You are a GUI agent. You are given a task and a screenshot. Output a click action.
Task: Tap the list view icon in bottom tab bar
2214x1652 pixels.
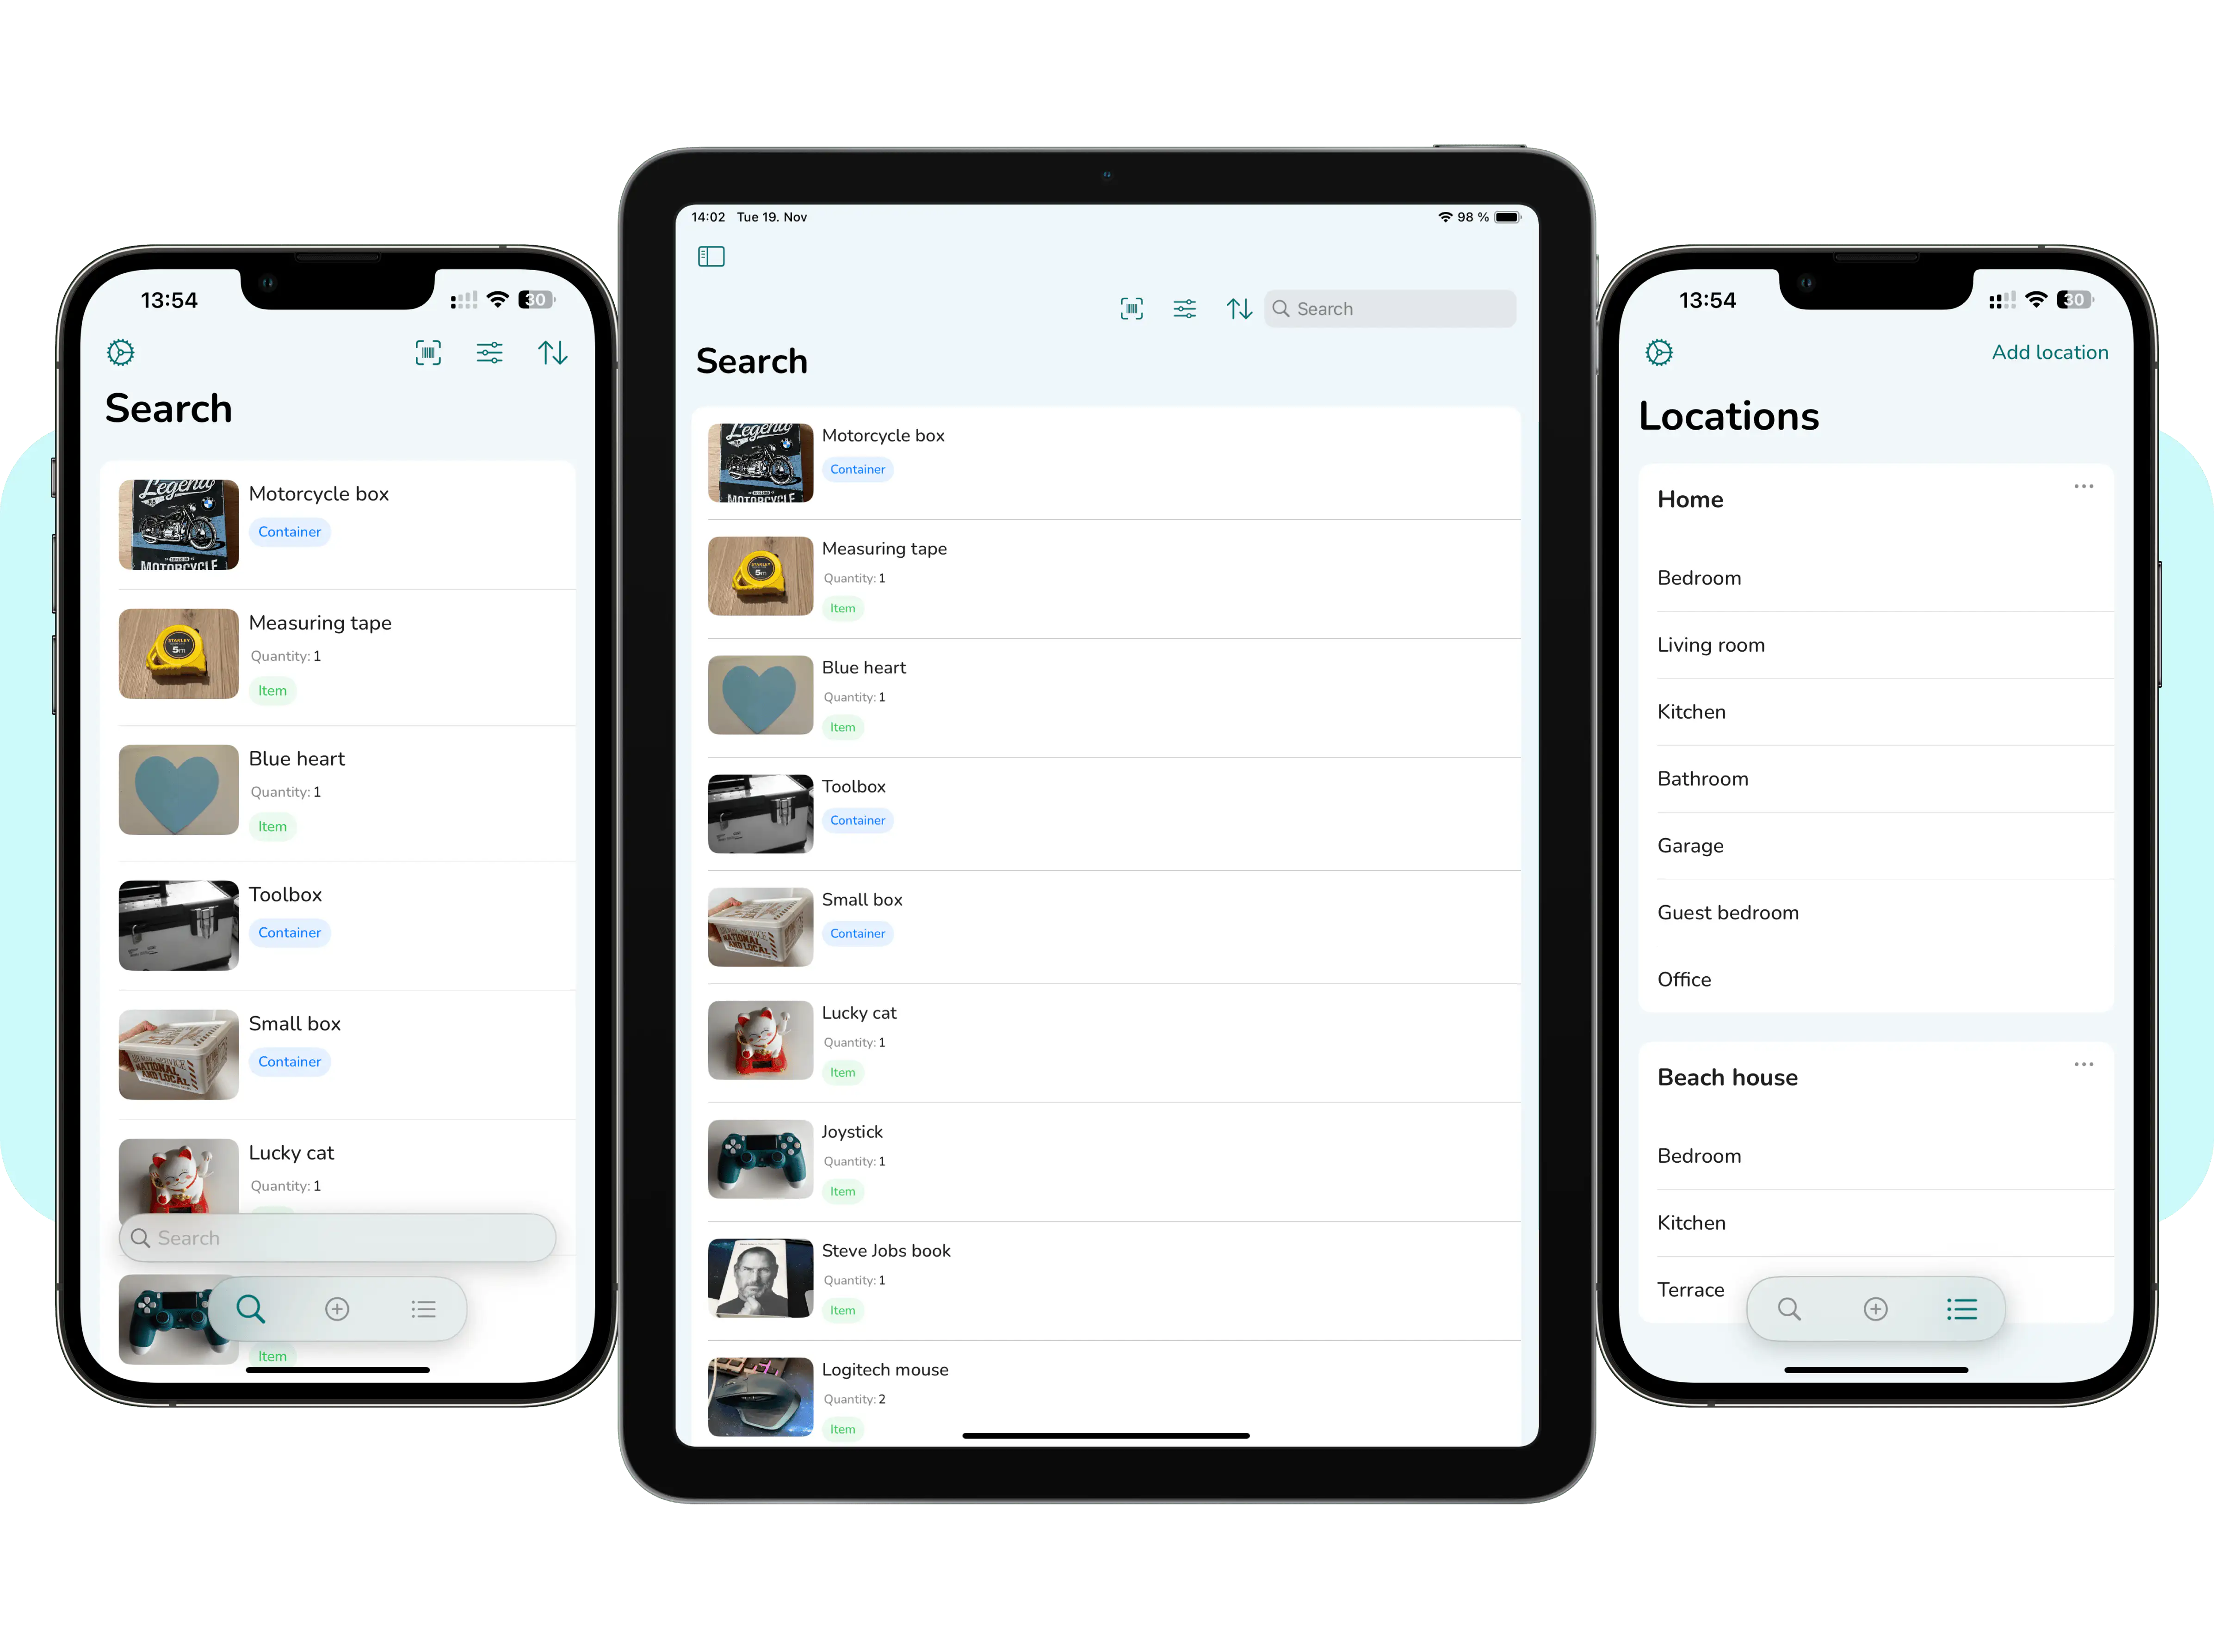click(423, 1308)
